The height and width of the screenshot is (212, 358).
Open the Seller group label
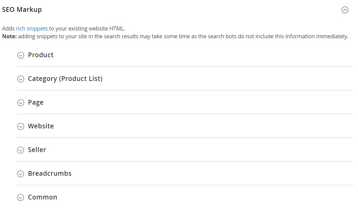click(x=37, y=150)
